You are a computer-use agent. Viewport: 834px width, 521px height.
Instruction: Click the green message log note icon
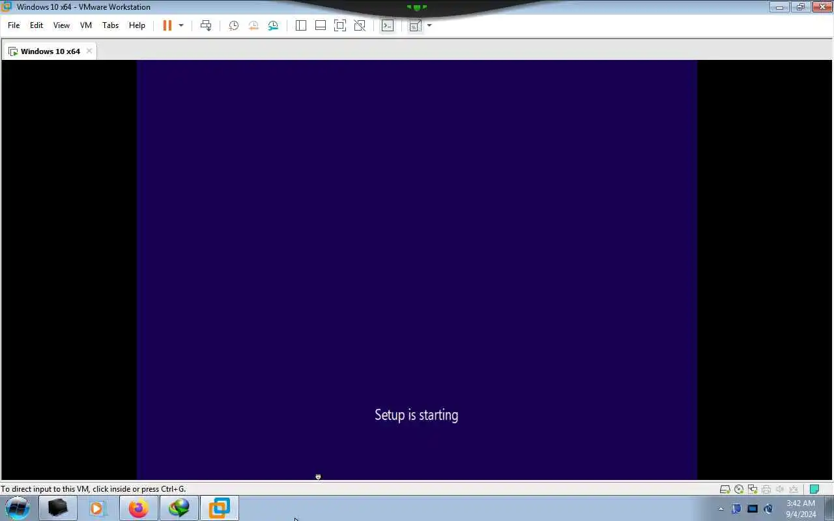click(x=814, y=489)
